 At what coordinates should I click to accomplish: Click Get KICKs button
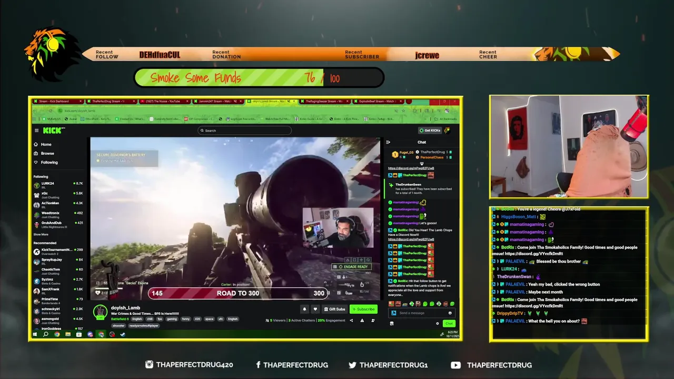pyautogui.click(x=430, y=131)
